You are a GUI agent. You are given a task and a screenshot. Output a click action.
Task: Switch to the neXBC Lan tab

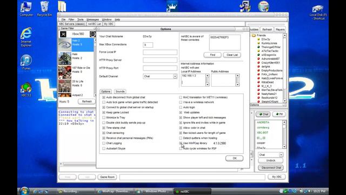pyautogui.click(x=95, y=24)
